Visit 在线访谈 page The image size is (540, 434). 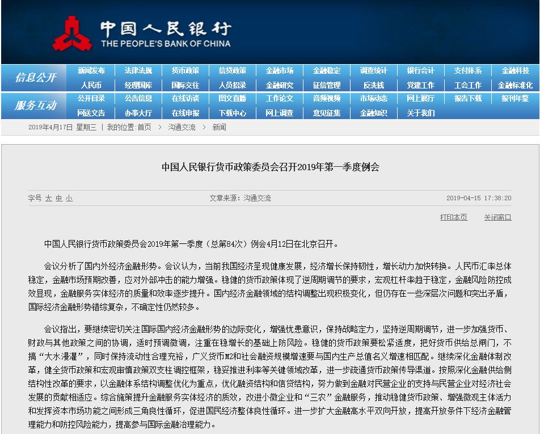click(185, 99)
